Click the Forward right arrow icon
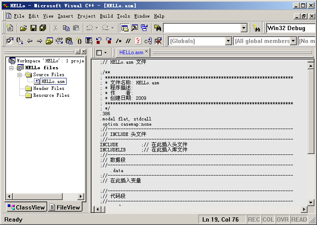This screenshot has width=317, height=225. [x=40, y=41]
